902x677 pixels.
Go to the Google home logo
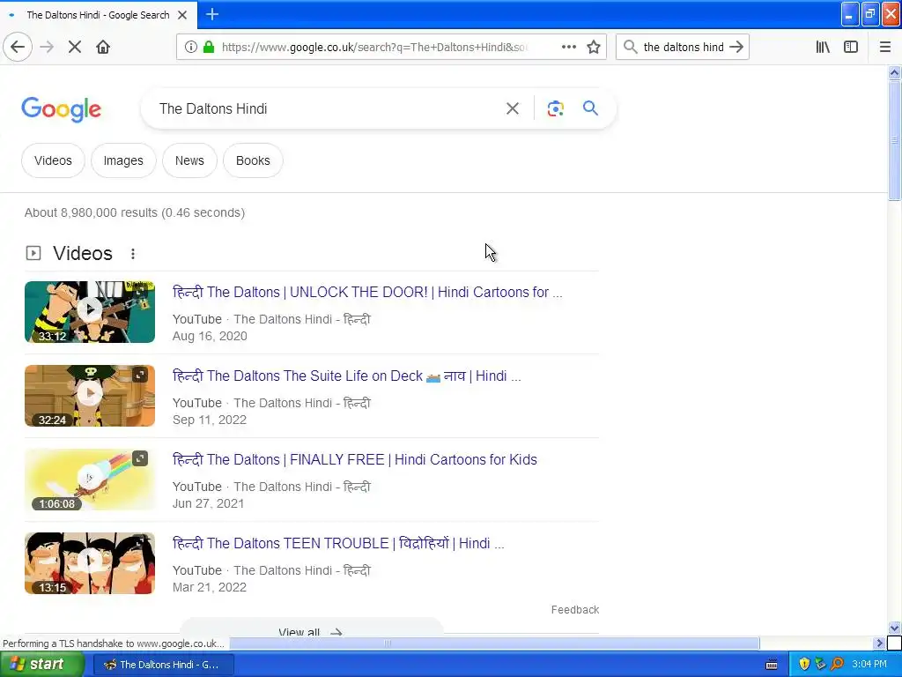click(62, 109)
